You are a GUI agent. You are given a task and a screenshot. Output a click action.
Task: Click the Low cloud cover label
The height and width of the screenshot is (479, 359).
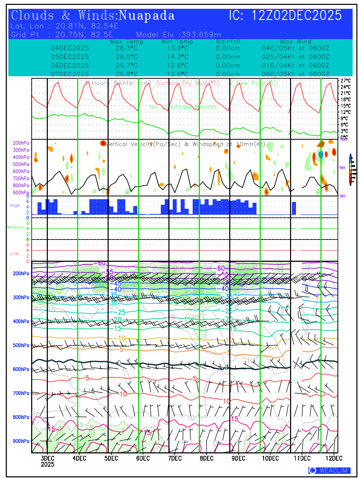15,253
